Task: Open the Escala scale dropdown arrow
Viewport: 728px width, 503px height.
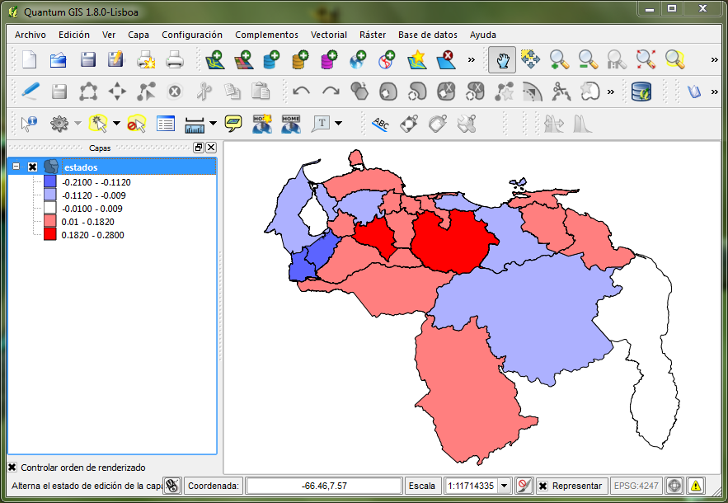Action: (x=505, y=487)
